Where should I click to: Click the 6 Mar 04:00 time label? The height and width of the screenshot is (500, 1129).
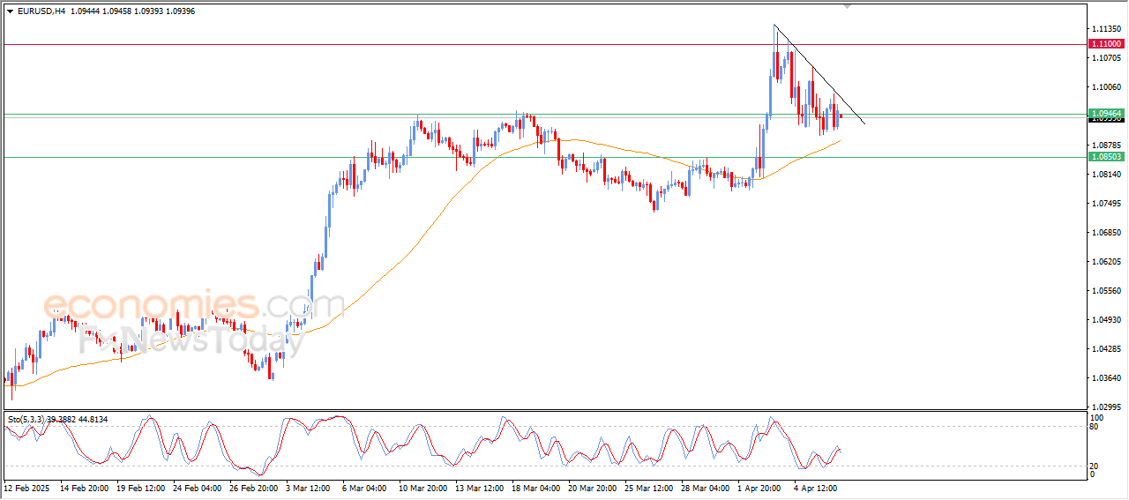pyautogui.click(x=365, y=487)
